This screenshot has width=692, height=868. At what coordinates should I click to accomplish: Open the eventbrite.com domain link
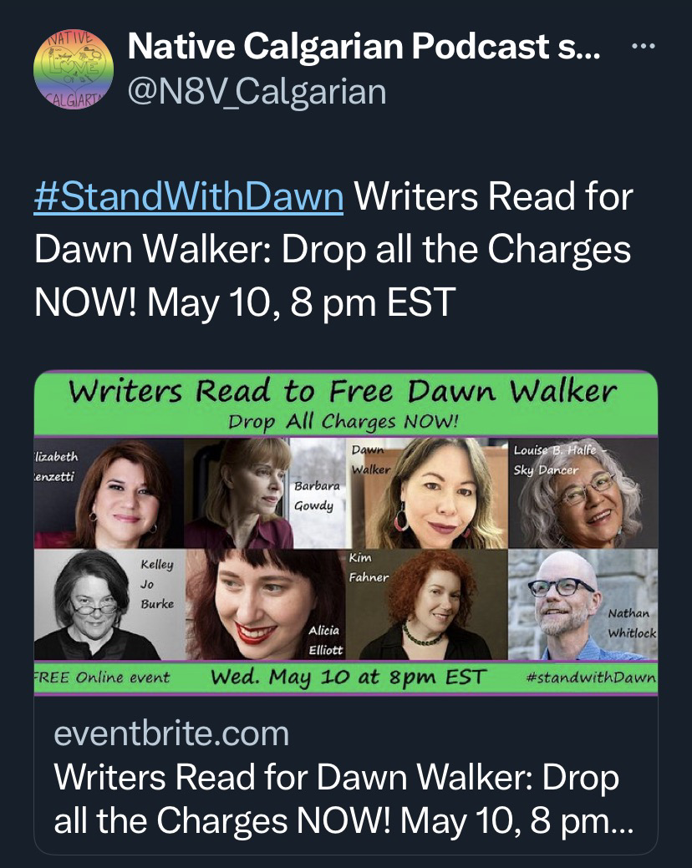171,733
